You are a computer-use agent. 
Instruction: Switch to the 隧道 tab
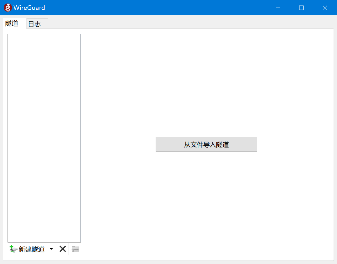click(x=15, y=23)
